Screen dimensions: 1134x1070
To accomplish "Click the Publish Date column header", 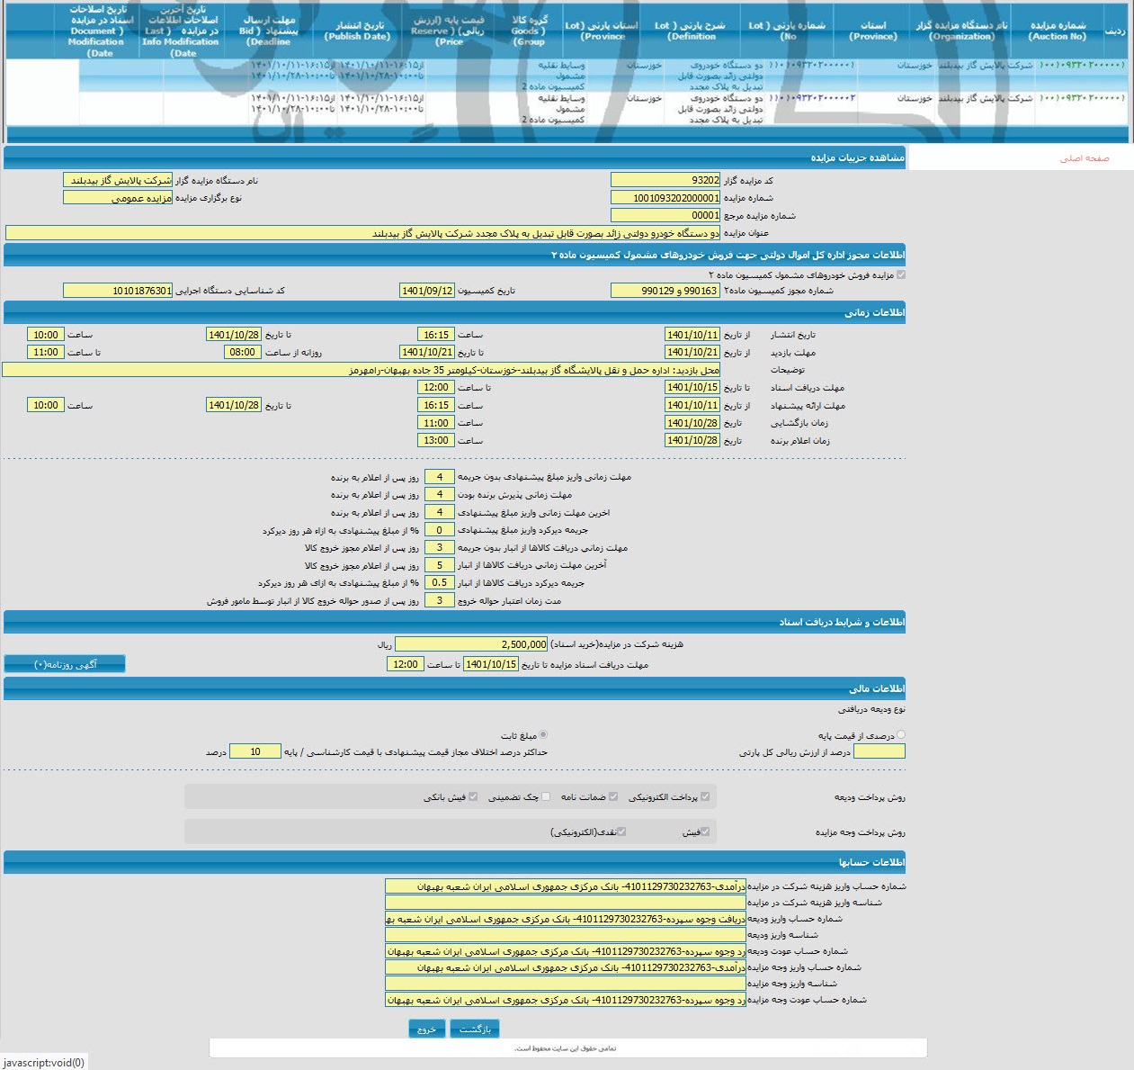I will click(x=358, y=31).
